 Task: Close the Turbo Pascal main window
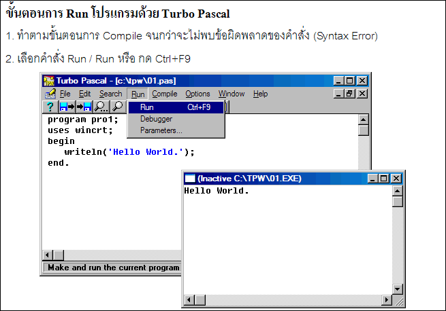362,81
